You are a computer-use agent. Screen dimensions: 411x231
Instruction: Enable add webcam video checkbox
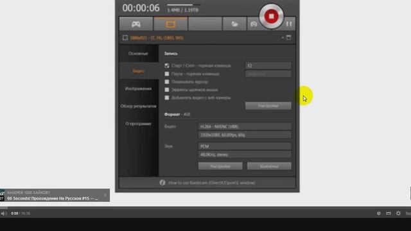(x=167, y=98)
